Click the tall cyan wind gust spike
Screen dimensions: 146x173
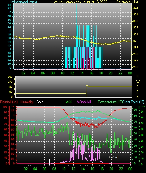(77, 14)
